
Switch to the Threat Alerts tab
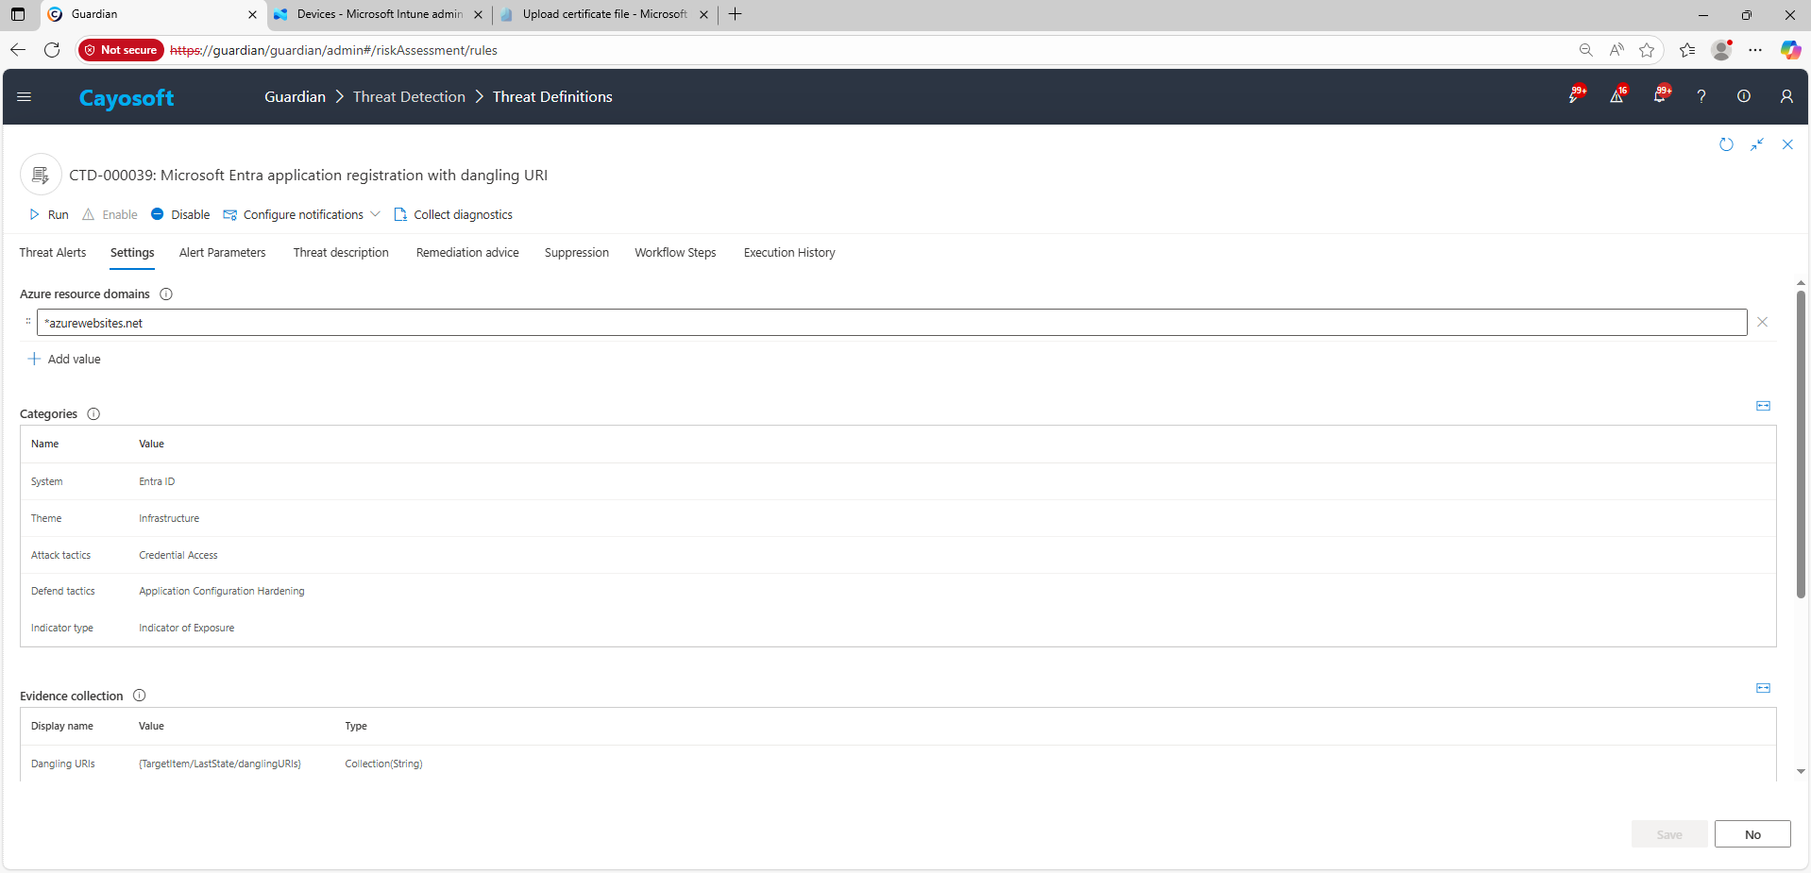pos(53,253)
